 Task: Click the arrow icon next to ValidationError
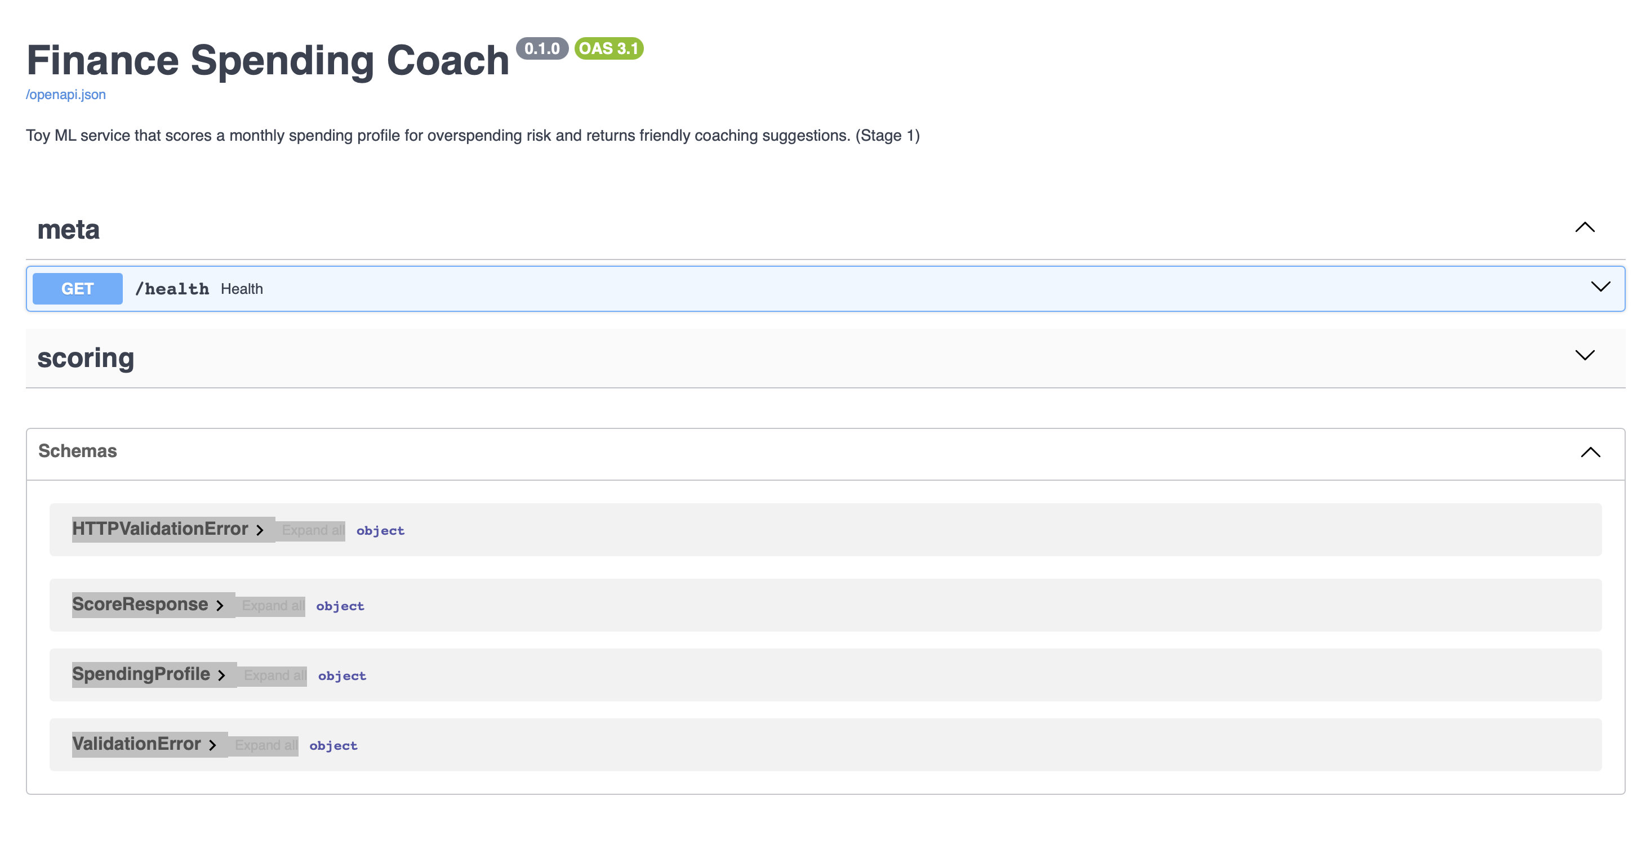pyautogui.click(x=213, y=745)
